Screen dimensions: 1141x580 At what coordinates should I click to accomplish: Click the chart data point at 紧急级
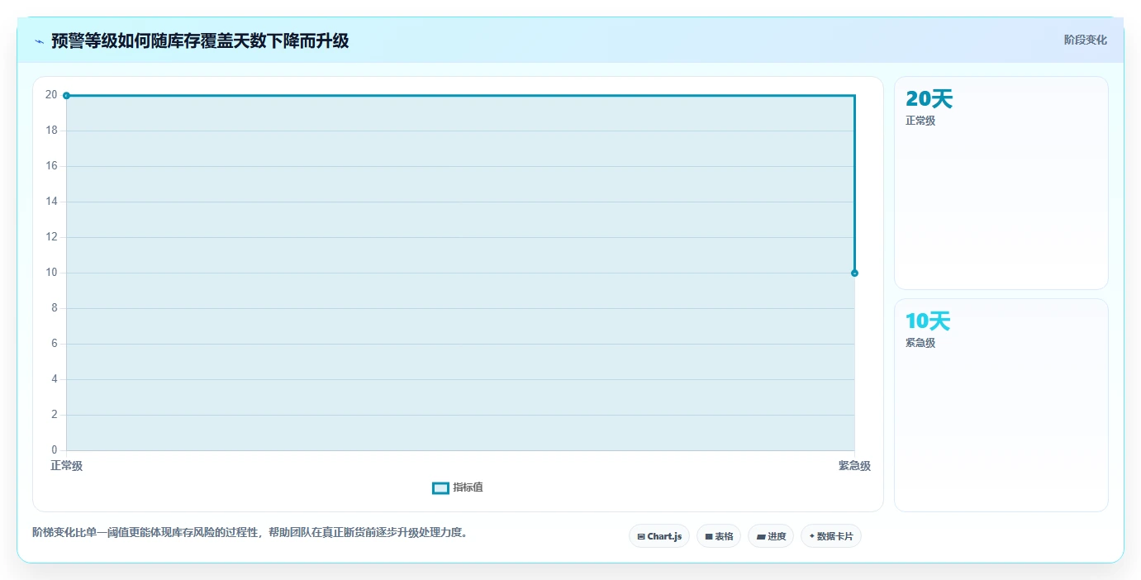(854, 273)
